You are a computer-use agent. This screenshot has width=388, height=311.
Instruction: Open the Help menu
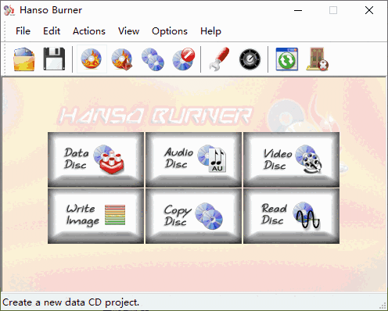coord(210,31)
